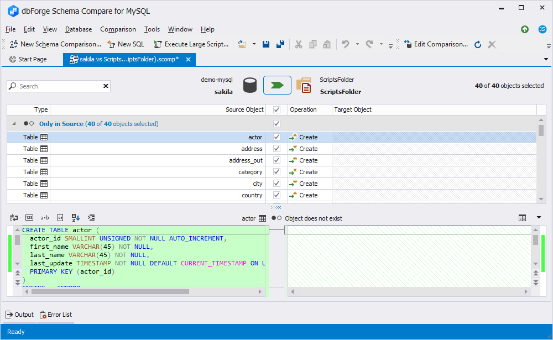Click the Refresh comparison icon
This screenshot has width=553, height=340.
pos(478,44)
